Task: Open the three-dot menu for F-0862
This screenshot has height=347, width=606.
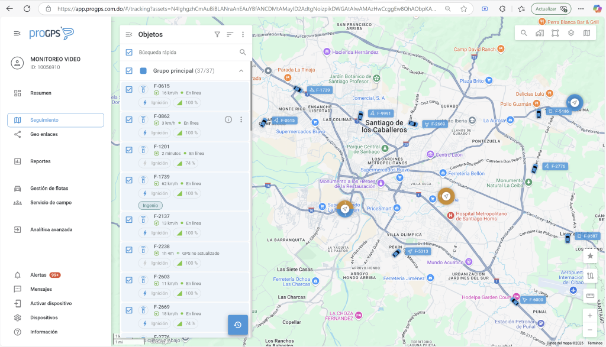Action: 241,119
